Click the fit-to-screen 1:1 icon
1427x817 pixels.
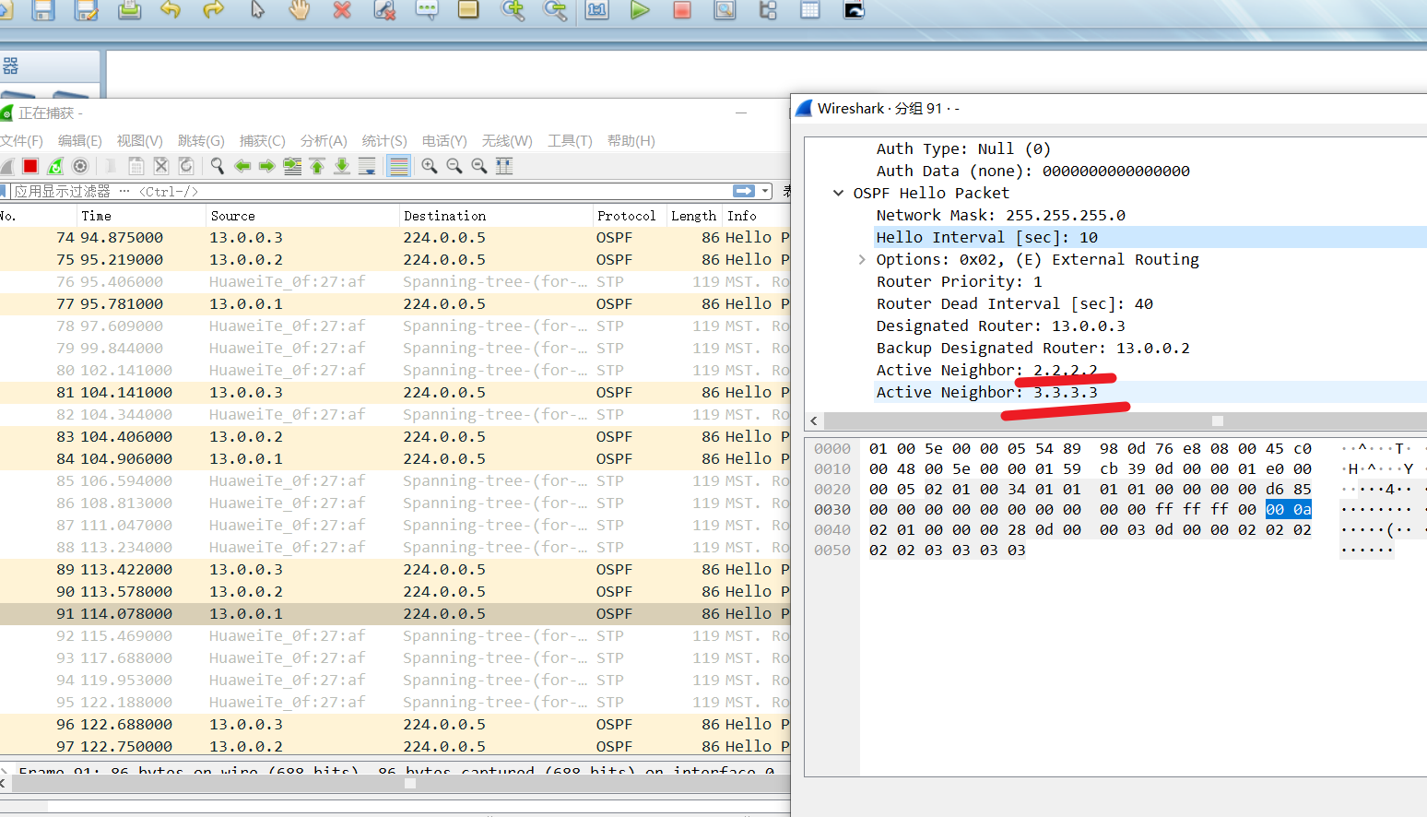click(x=597, y=10)
